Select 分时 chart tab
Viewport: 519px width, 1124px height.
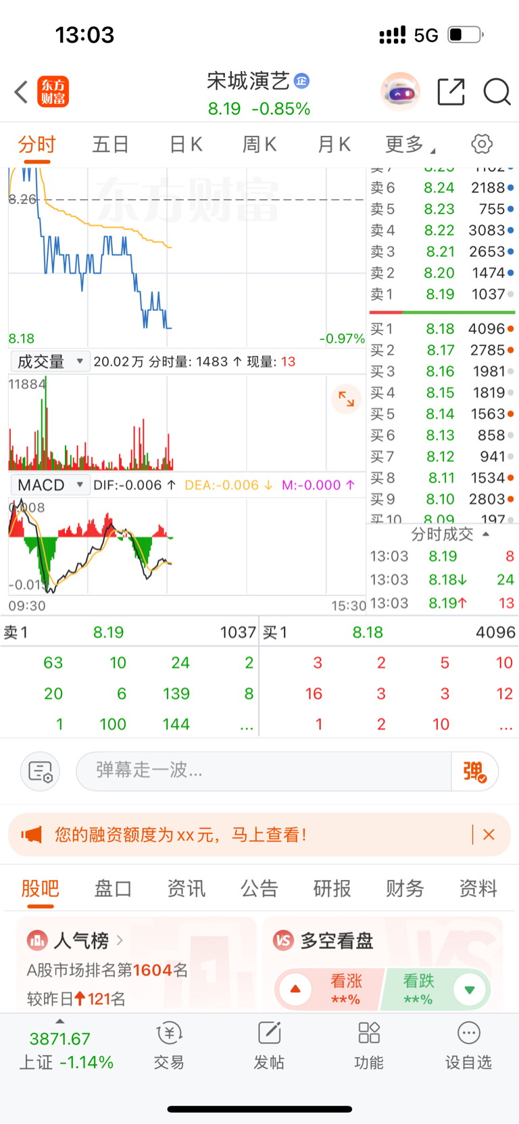[x=36, y=144]
